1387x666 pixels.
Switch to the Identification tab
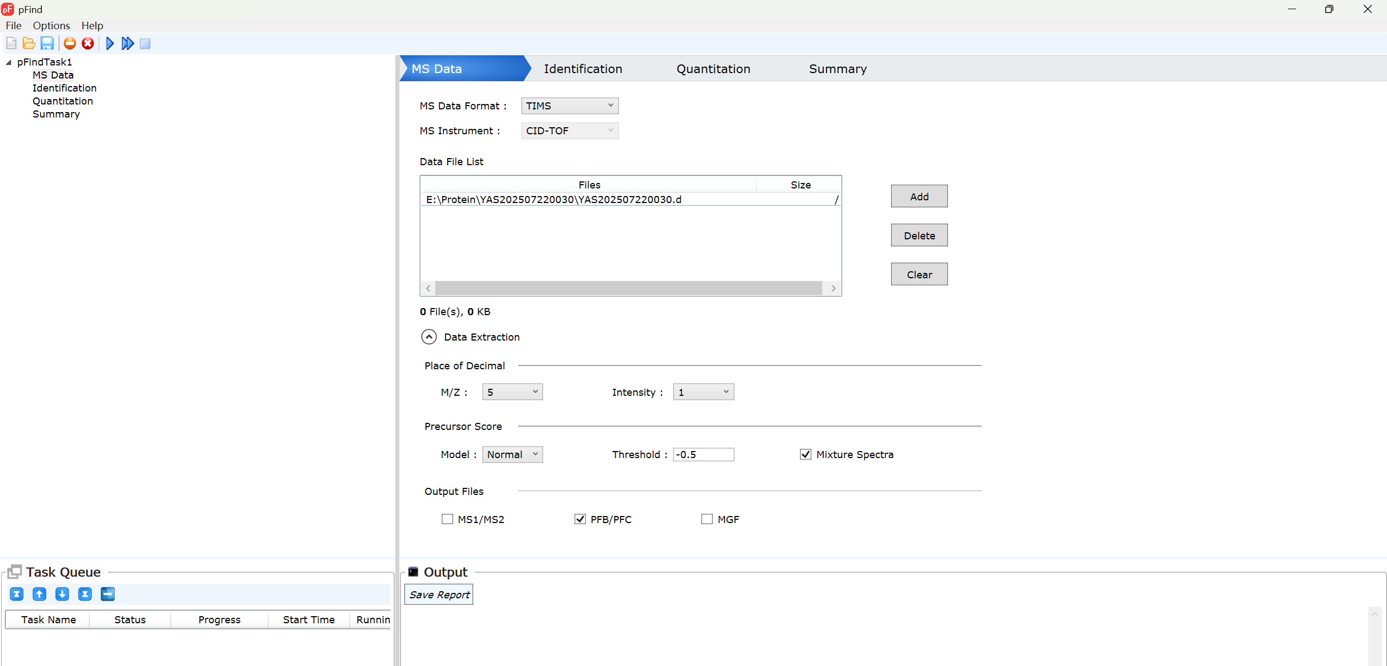[583, 69]
